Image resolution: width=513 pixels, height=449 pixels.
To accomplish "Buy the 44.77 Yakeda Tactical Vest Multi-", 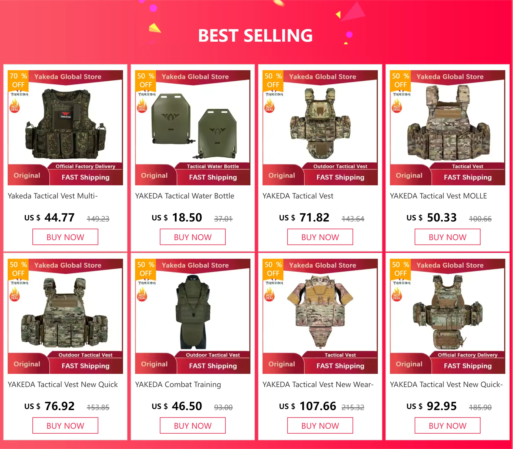I will [65, 237].
